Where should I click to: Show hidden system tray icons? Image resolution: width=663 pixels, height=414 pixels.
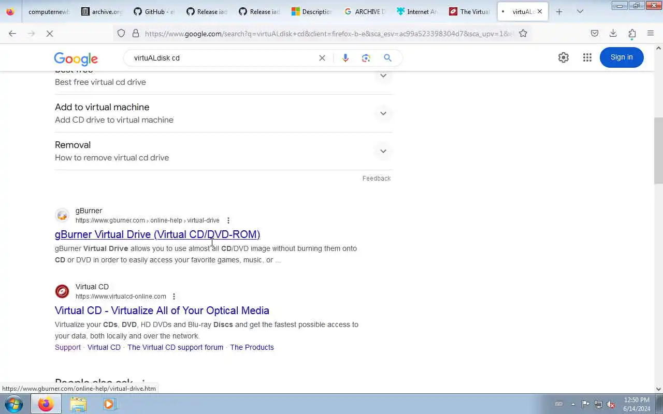[573, 404]
